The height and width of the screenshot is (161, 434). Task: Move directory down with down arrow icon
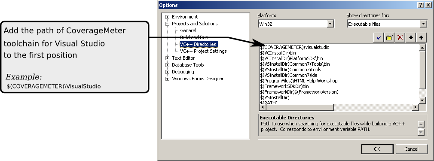[x=411, y=38]
